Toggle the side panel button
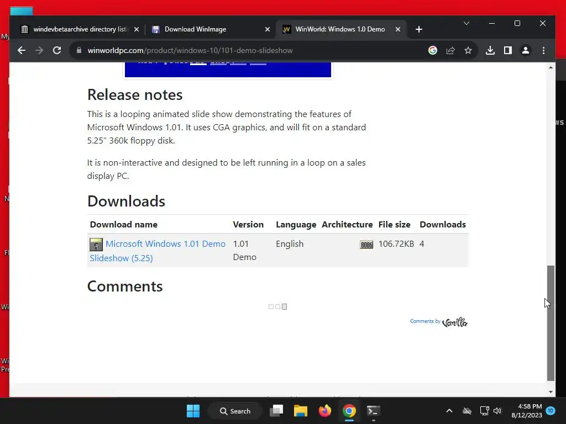Screen dimensions: 566x424 pos(508,50)
